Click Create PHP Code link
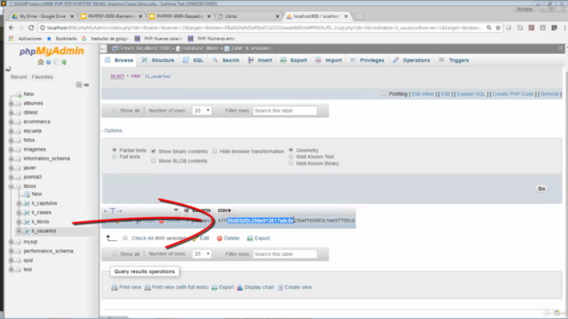Screen dimensions: 568x319 tap(513, 94)
